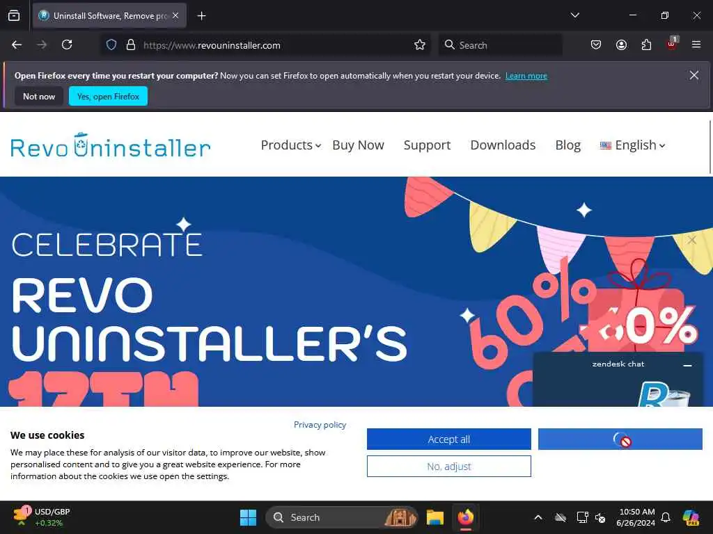Screen dimensions: 713x534
Task: Go to the Downloads page
Action: point(503,145)
